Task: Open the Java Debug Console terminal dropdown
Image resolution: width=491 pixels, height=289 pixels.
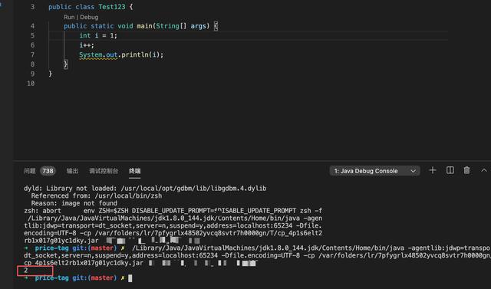Action: pyautogui.click(x=375, y=171)
